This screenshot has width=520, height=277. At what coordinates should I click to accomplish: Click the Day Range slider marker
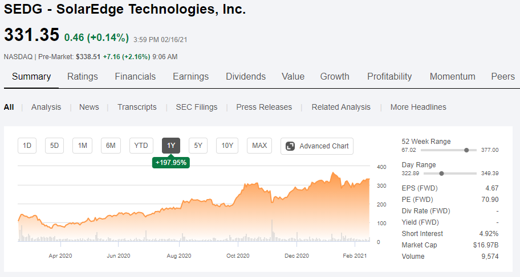point(441,173)
